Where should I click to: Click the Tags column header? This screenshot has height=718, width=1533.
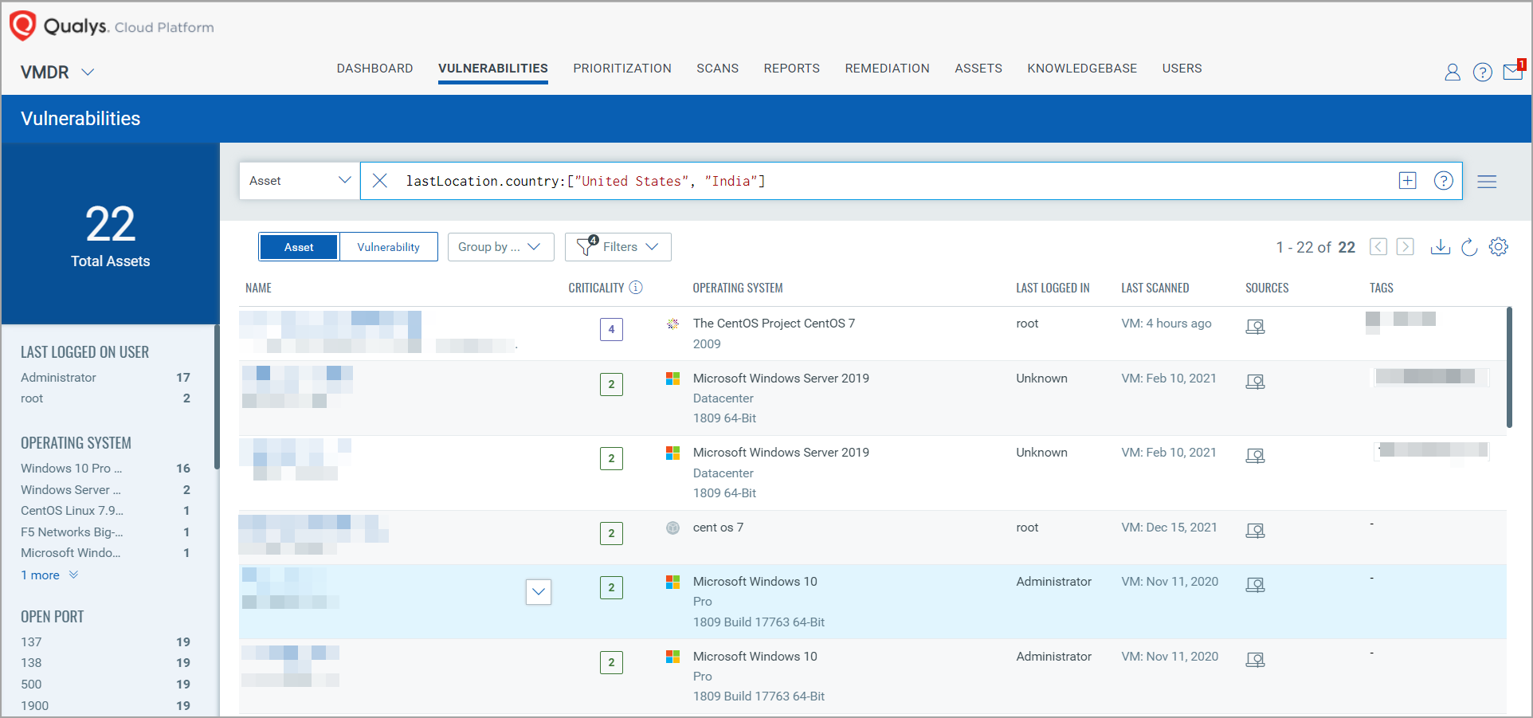tap(1382, 288)
